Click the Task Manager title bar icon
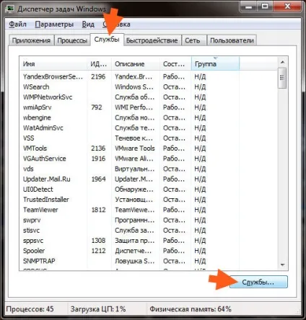306x320 pixels. click(x=10, y=9)
